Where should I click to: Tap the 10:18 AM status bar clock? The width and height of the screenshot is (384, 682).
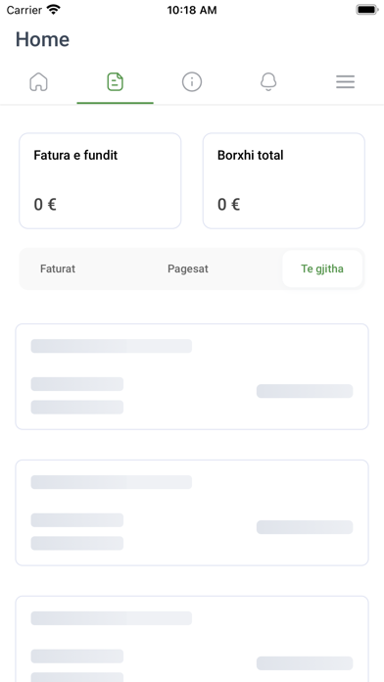point(192,10)
